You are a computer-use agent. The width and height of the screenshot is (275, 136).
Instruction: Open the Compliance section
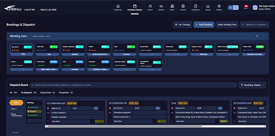click(195, 7)
